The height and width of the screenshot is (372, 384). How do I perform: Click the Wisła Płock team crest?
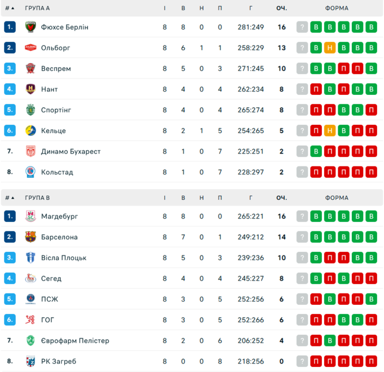coord(30,258)
